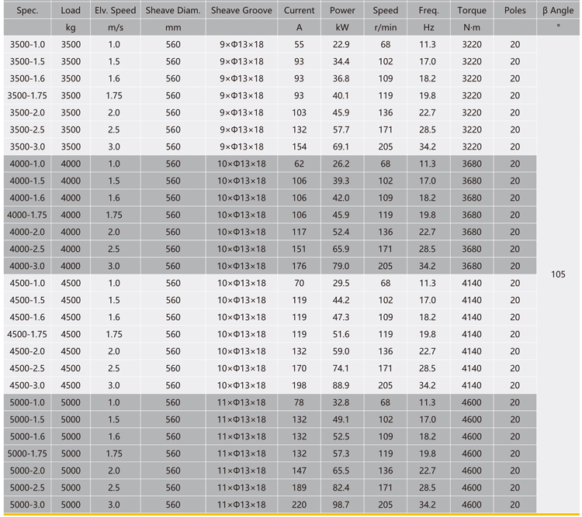
Task: Select the N·m torque unit cell
Action: [472, 28]
